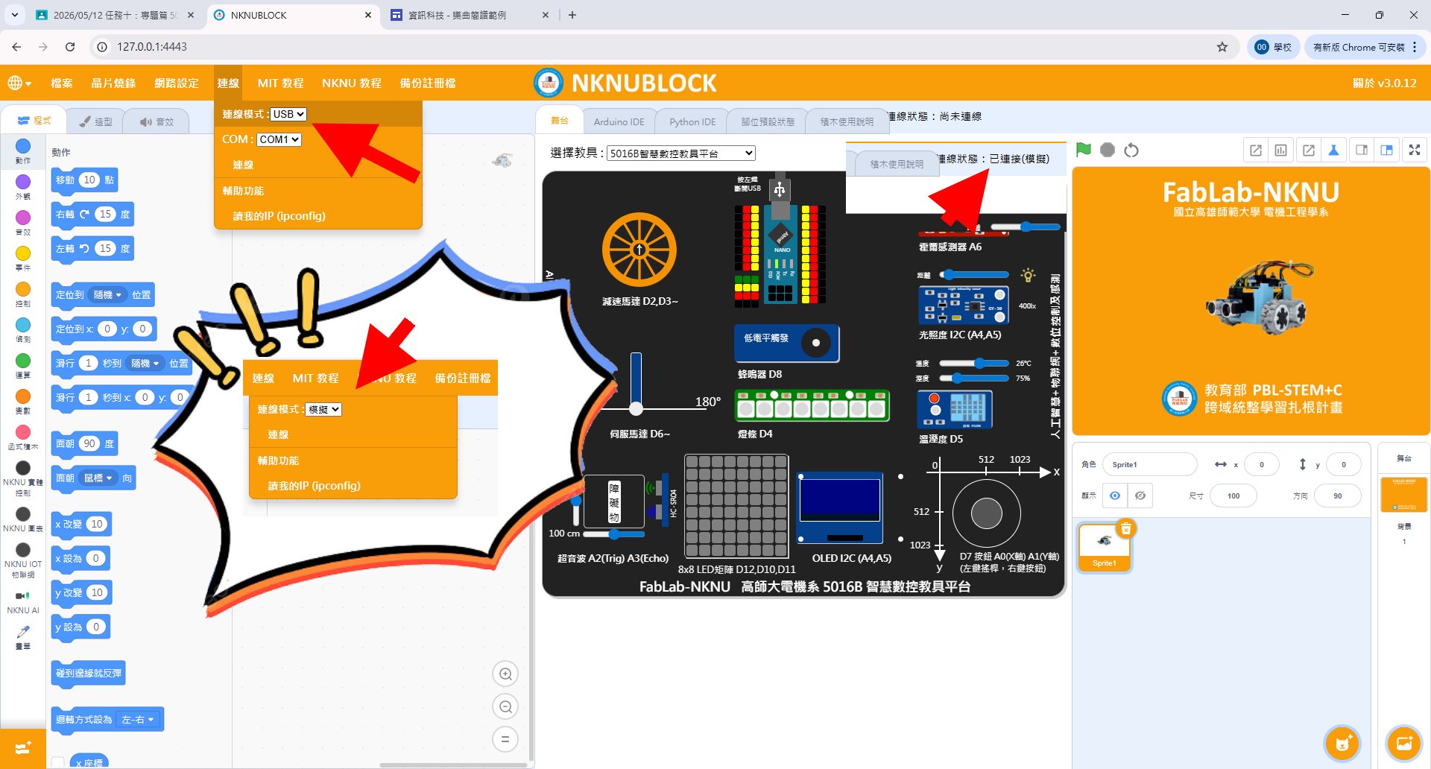Open the 網路設定 menu
1431x769 pixels.
177,83
